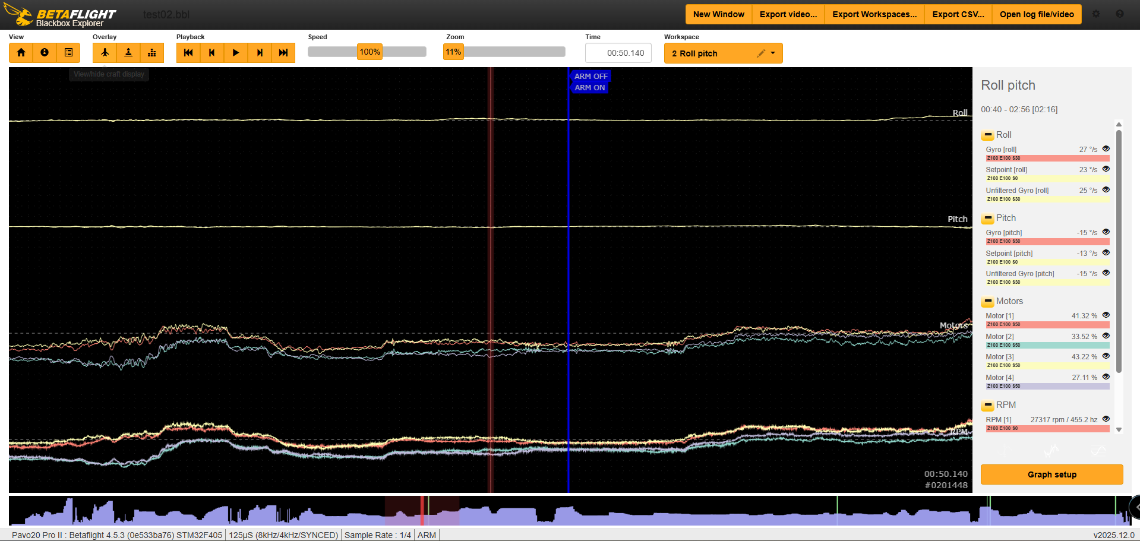Click Export CSV... in top menu
The width and height of the screenshot is (1140, 541).
(x=958, y=14)
